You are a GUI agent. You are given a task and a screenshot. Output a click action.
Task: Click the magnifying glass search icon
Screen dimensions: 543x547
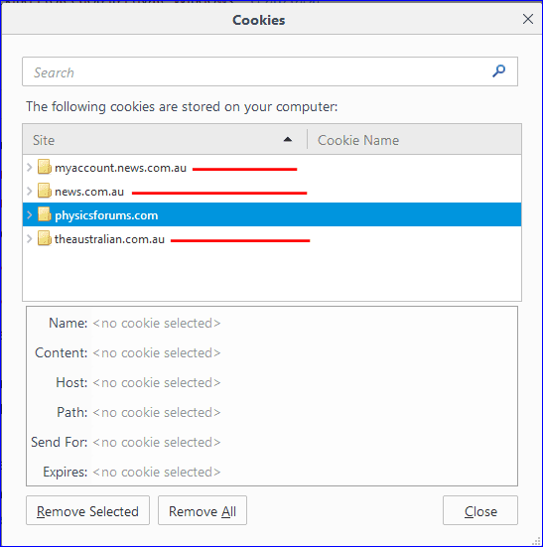tap(498, 71)
